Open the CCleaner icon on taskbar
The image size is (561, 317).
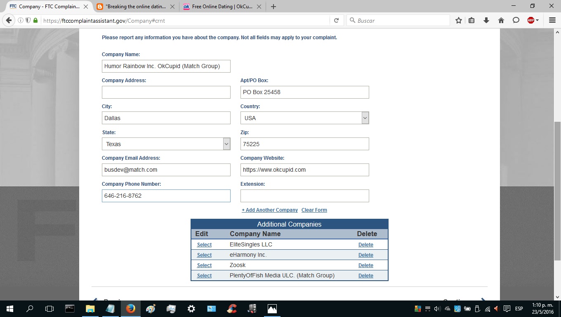point(232,309)
